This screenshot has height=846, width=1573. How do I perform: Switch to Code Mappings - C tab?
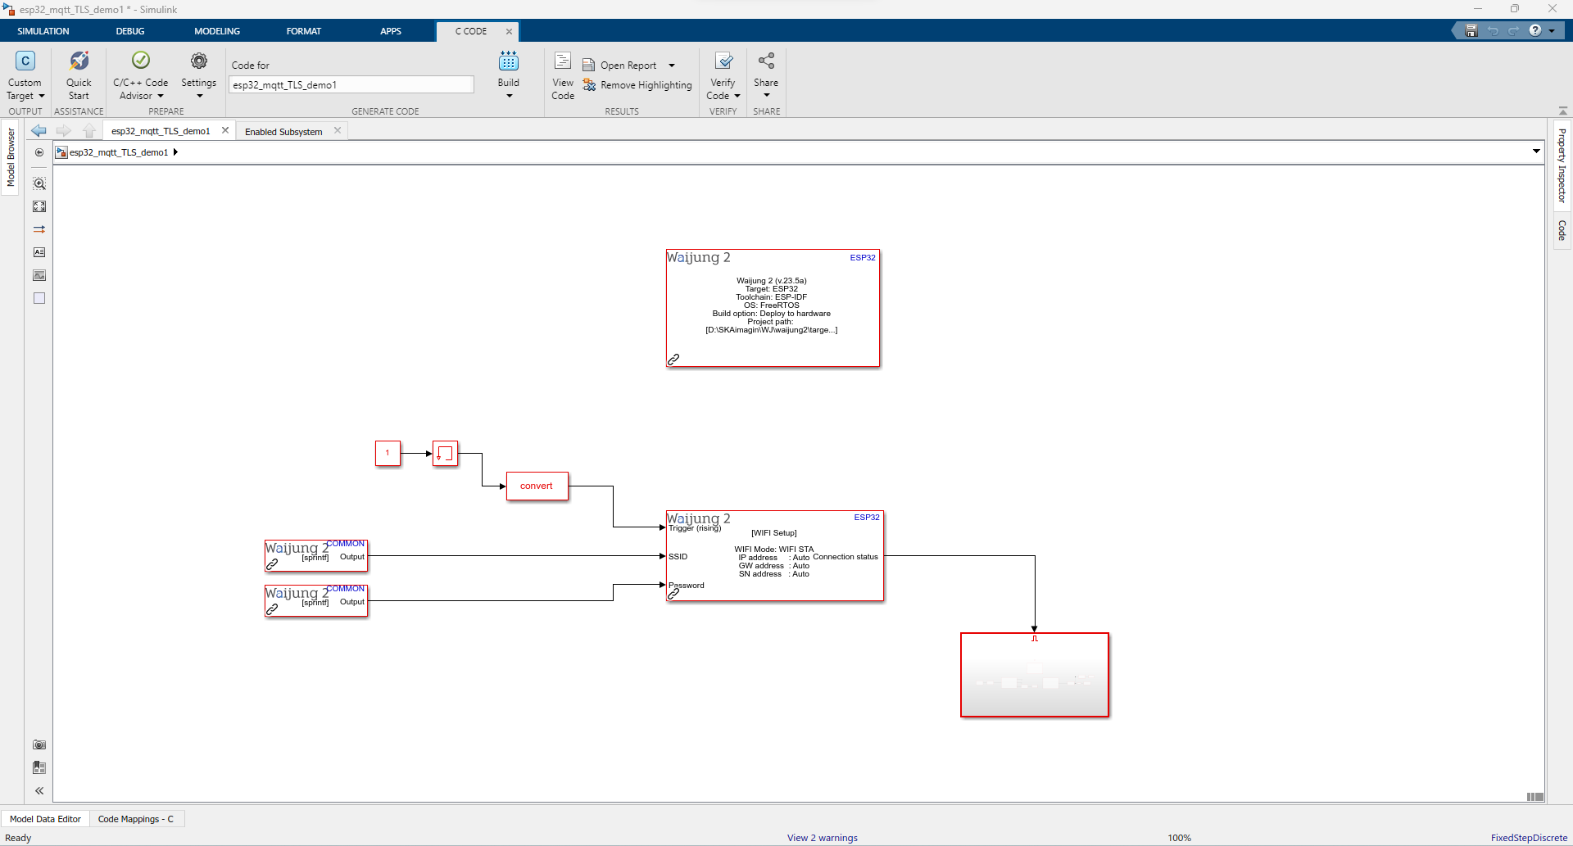[x=136, y=819]
